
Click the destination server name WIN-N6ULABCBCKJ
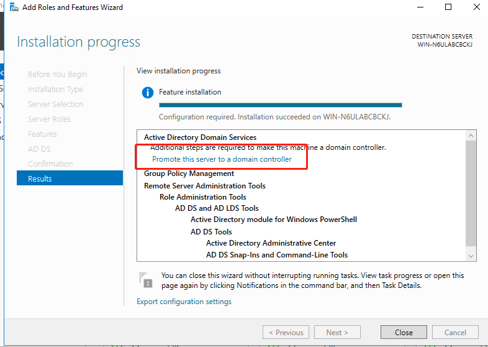445,45
